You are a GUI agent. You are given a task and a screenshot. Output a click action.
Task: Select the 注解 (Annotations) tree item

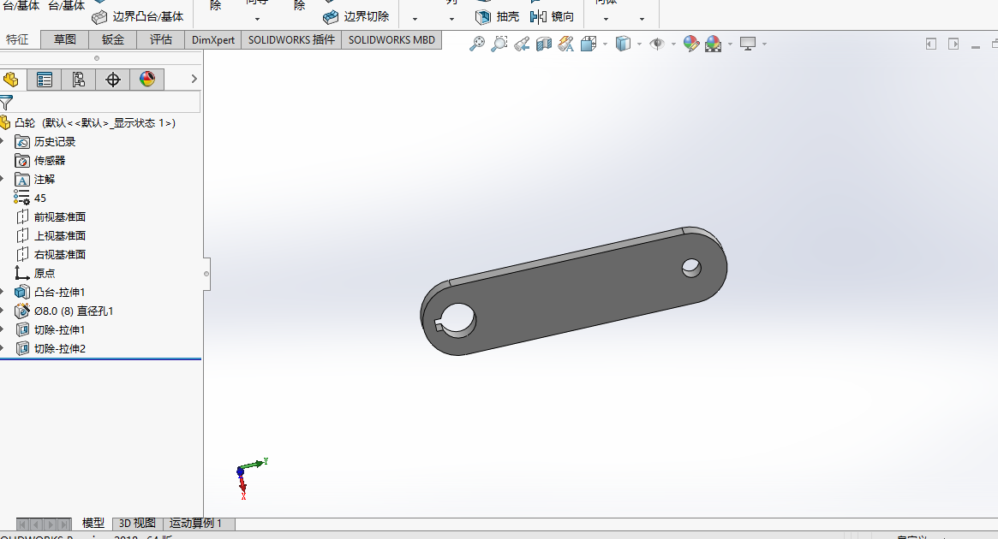click(x=36, y=180)
